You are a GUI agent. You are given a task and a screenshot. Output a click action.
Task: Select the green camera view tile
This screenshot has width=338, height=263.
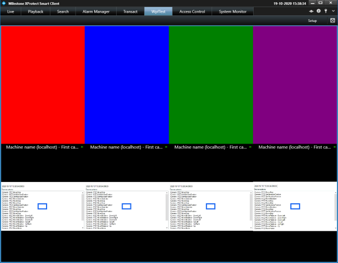click(211, 85)
